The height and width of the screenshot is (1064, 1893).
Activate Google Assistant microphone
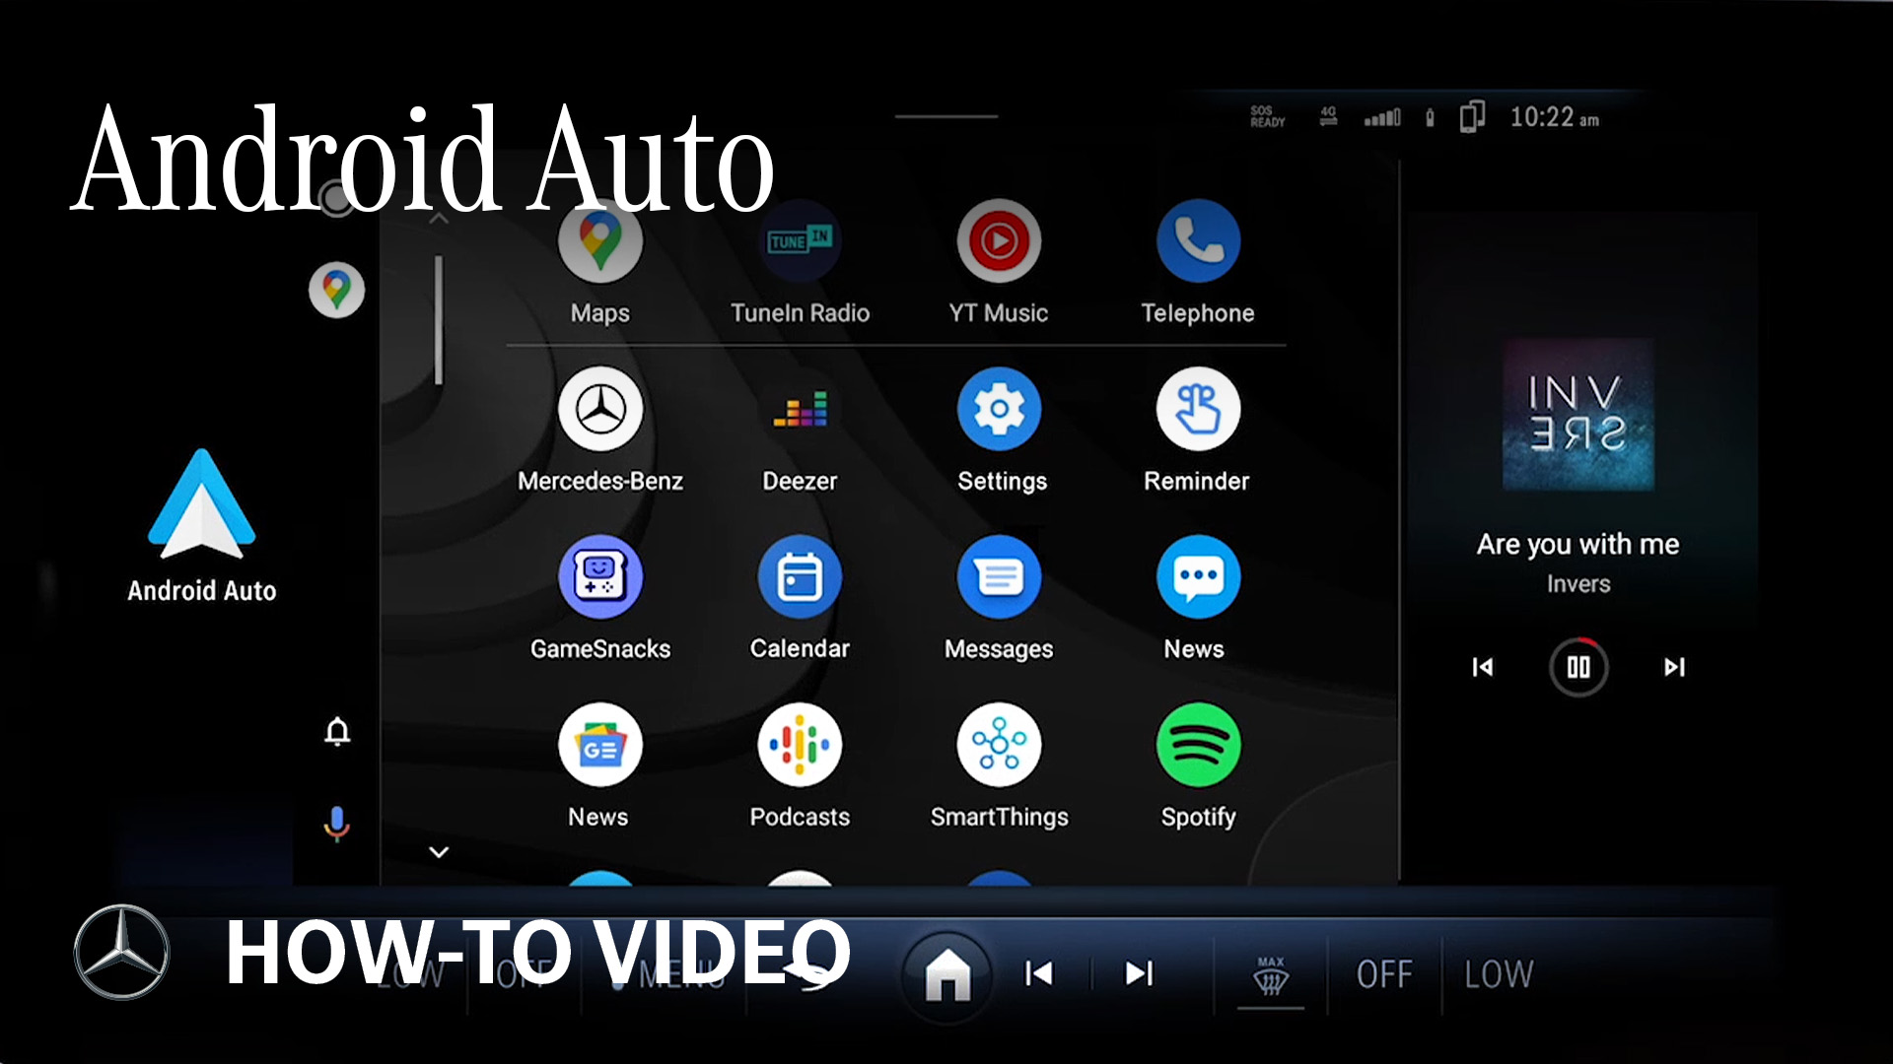pos(337,823)
